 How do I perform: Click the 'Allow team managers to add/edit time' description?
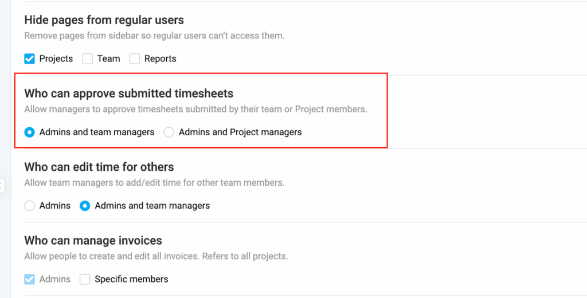pyautogui.click(x=154, y=183)
